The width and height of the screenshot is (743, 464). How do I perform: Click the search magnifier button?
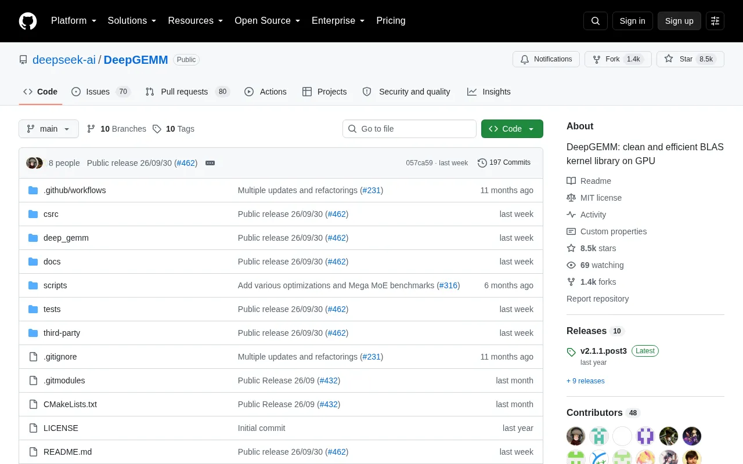tap(596, 21)
